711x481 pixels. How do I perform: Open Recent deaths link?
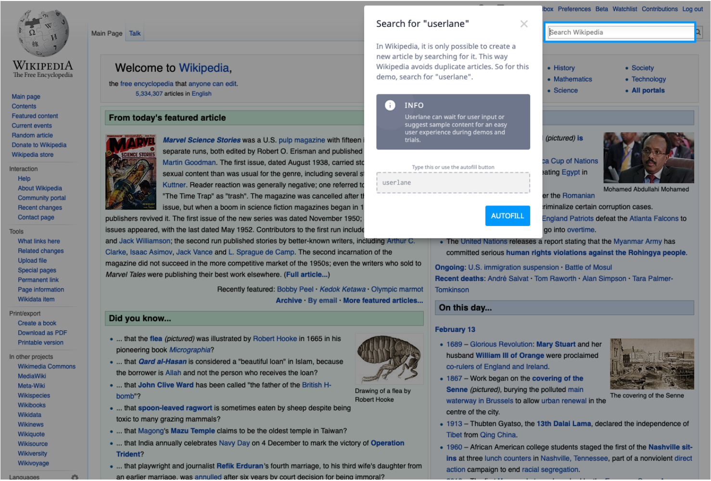459,278
